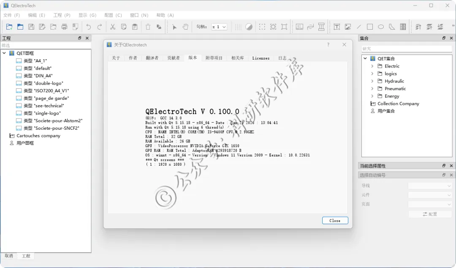Click the dashed-square Select All icon
Screen dimensions: 456x268
coord(262,27)
